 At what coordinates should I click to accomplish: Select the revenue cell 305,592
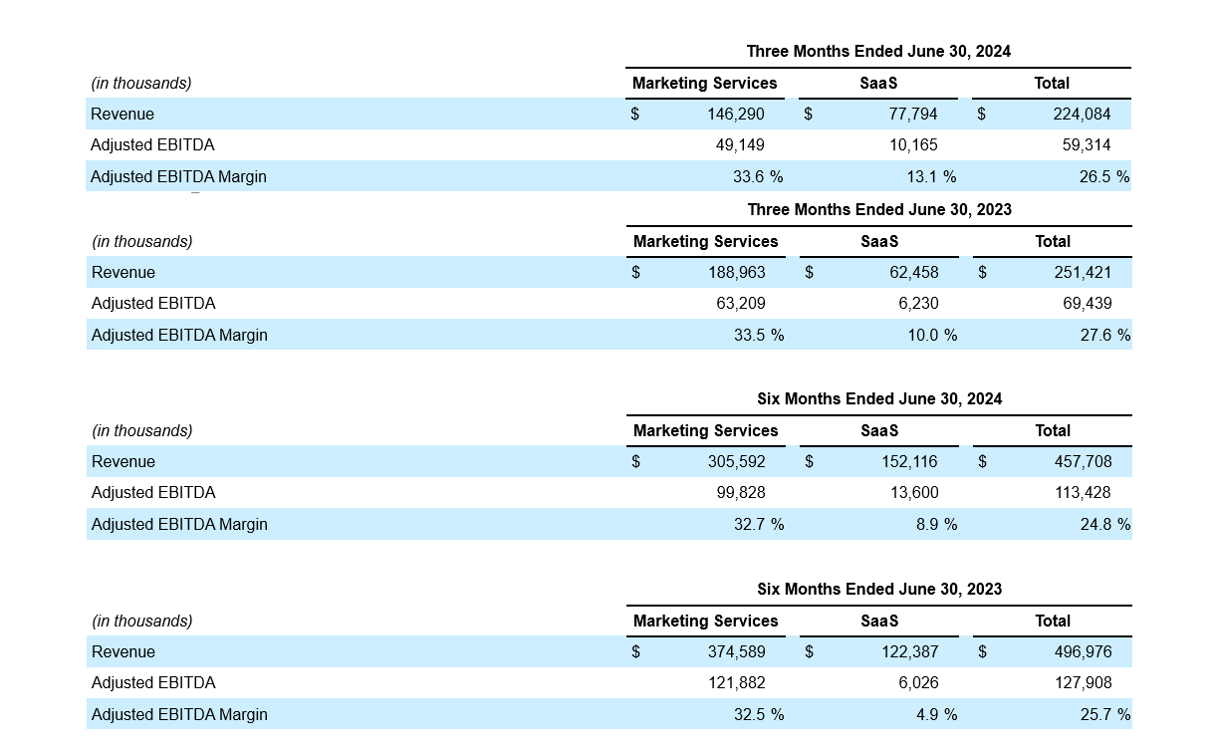(x=737, y=462)
